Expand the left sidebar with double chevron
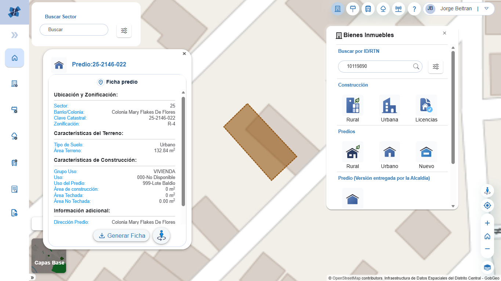The image size is (501, 281). click(x=14, y=35)
